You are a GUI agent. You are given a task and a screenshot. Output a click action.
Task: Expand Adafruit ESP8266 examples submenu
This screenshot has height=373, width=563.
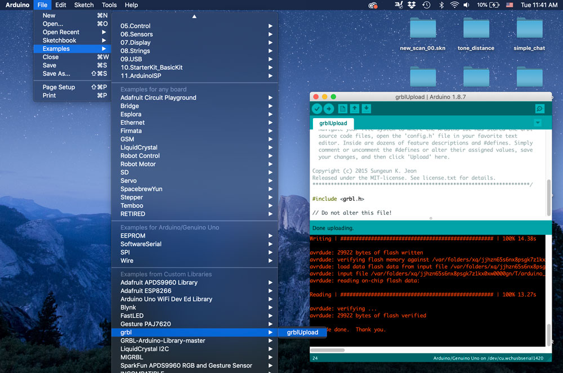(x=195, y=291)
